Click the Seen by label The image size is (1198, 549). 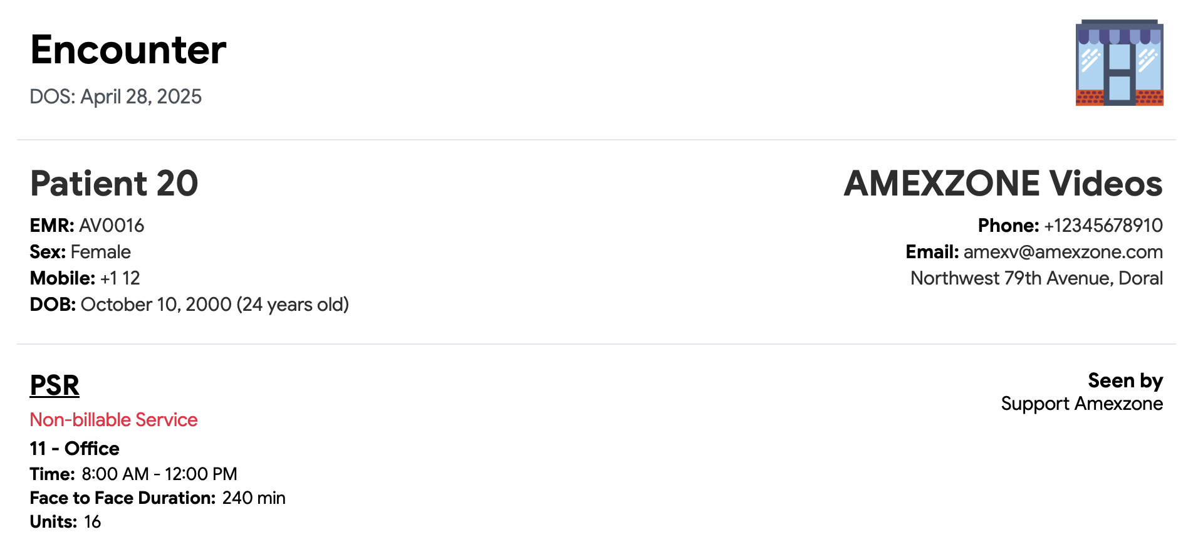pos(1125,380)
